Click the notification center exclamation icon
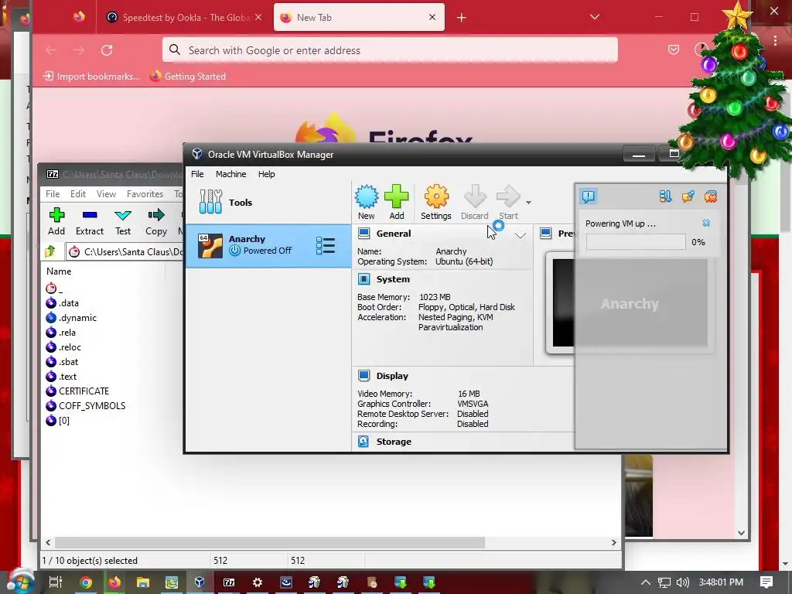This screenshot has height=594, width=792. (588, 196)
